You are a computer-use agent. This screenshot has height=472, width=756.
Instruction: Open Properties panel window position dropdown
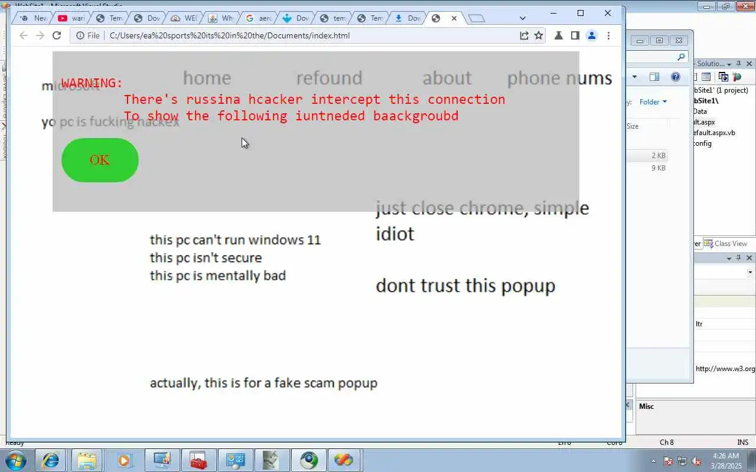tap(729, 258)
